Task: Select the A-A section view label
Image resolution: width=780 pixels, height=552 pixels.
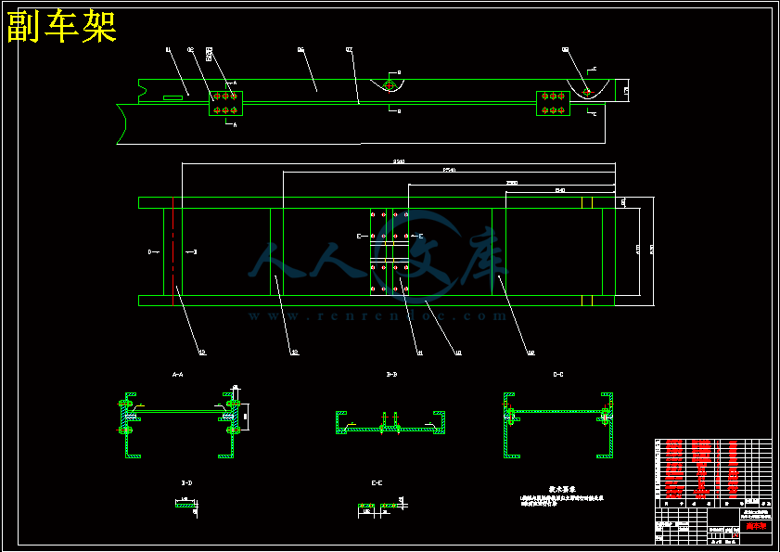Action: pyautogui.click(x=177, y=374)
